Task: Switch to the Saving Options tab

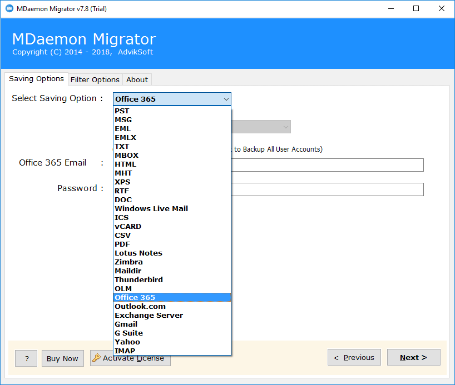Action: [36, 79]
